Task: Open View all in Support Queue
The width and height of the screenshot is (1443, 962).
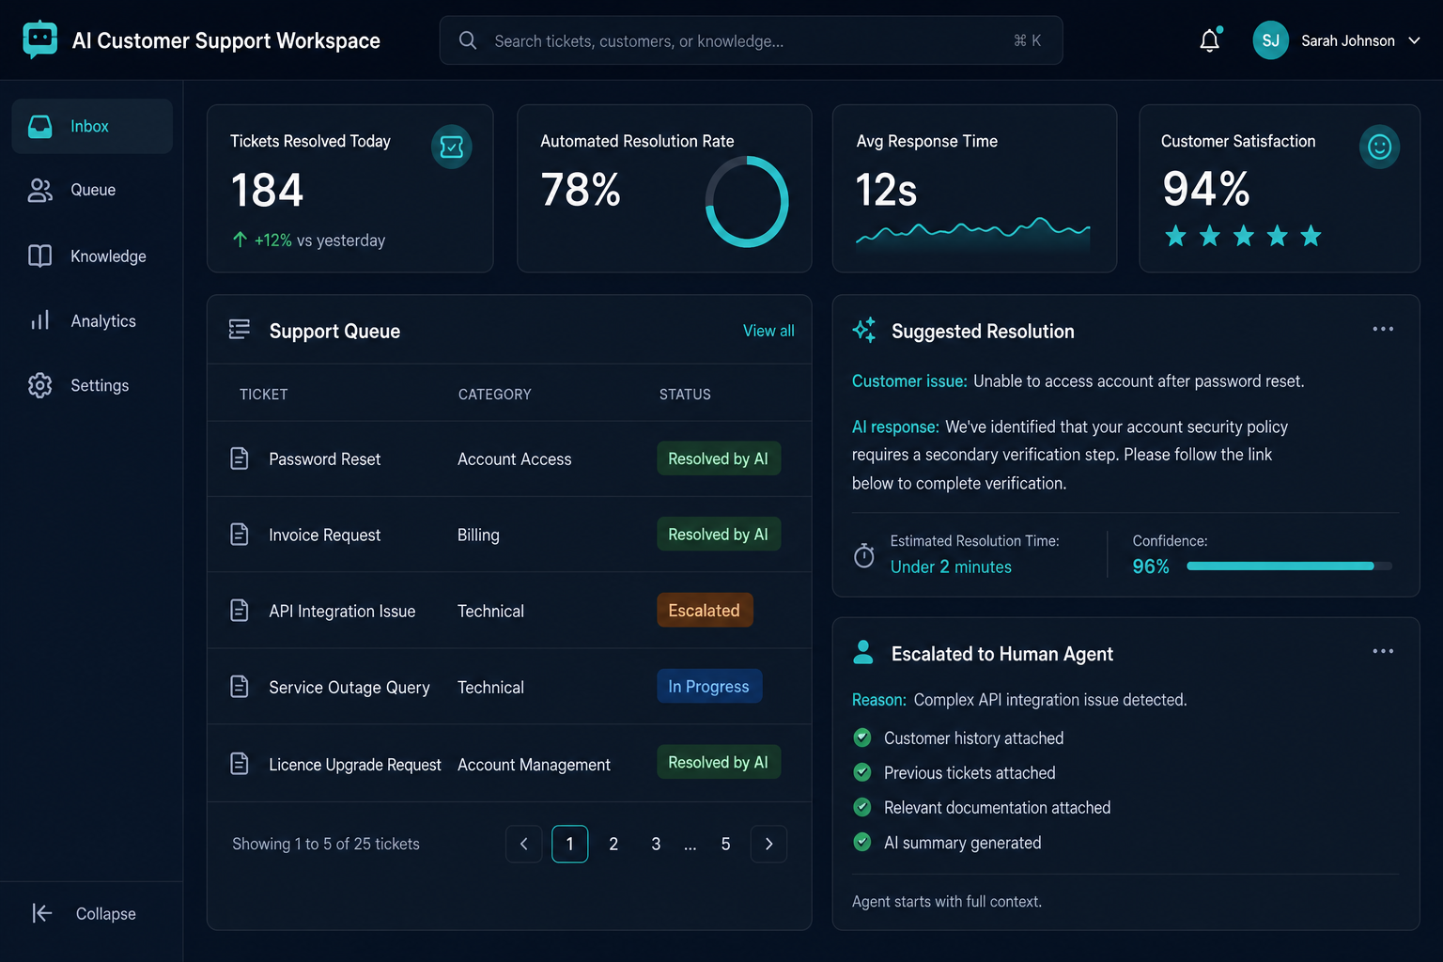Action: [x=768, y=331]
